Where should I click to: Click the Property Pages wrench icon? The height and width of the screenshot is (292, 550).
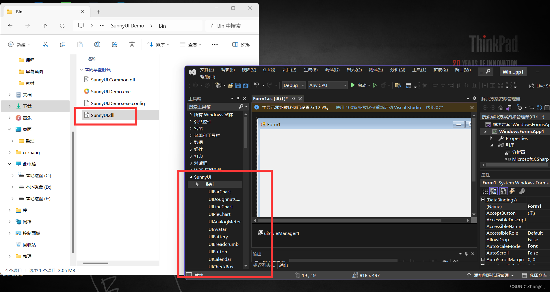[522, 191]
